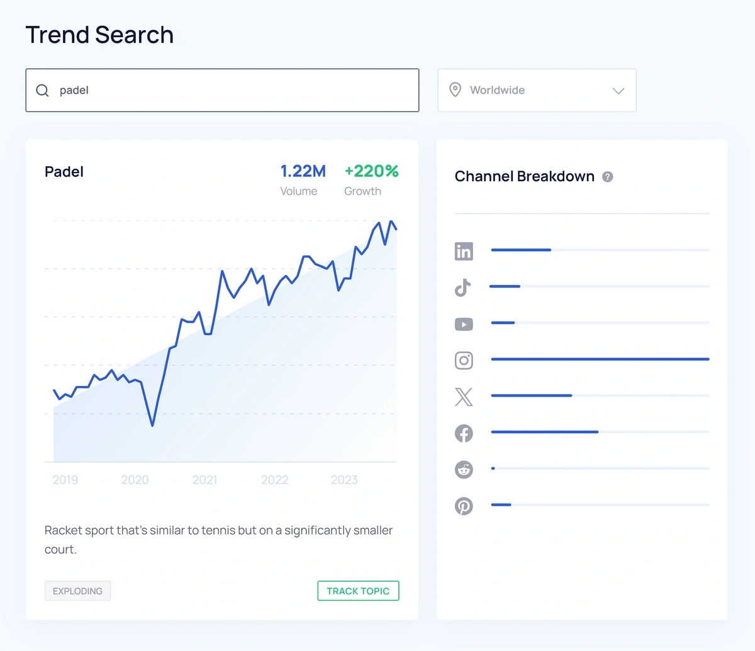Click the 2021 label on chart axis
The image size is (755, 651).
click(x=204, y=480)
